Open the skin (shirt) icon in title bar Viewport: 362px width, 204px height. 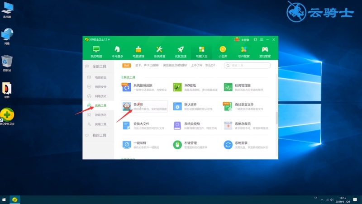(255, 40)
